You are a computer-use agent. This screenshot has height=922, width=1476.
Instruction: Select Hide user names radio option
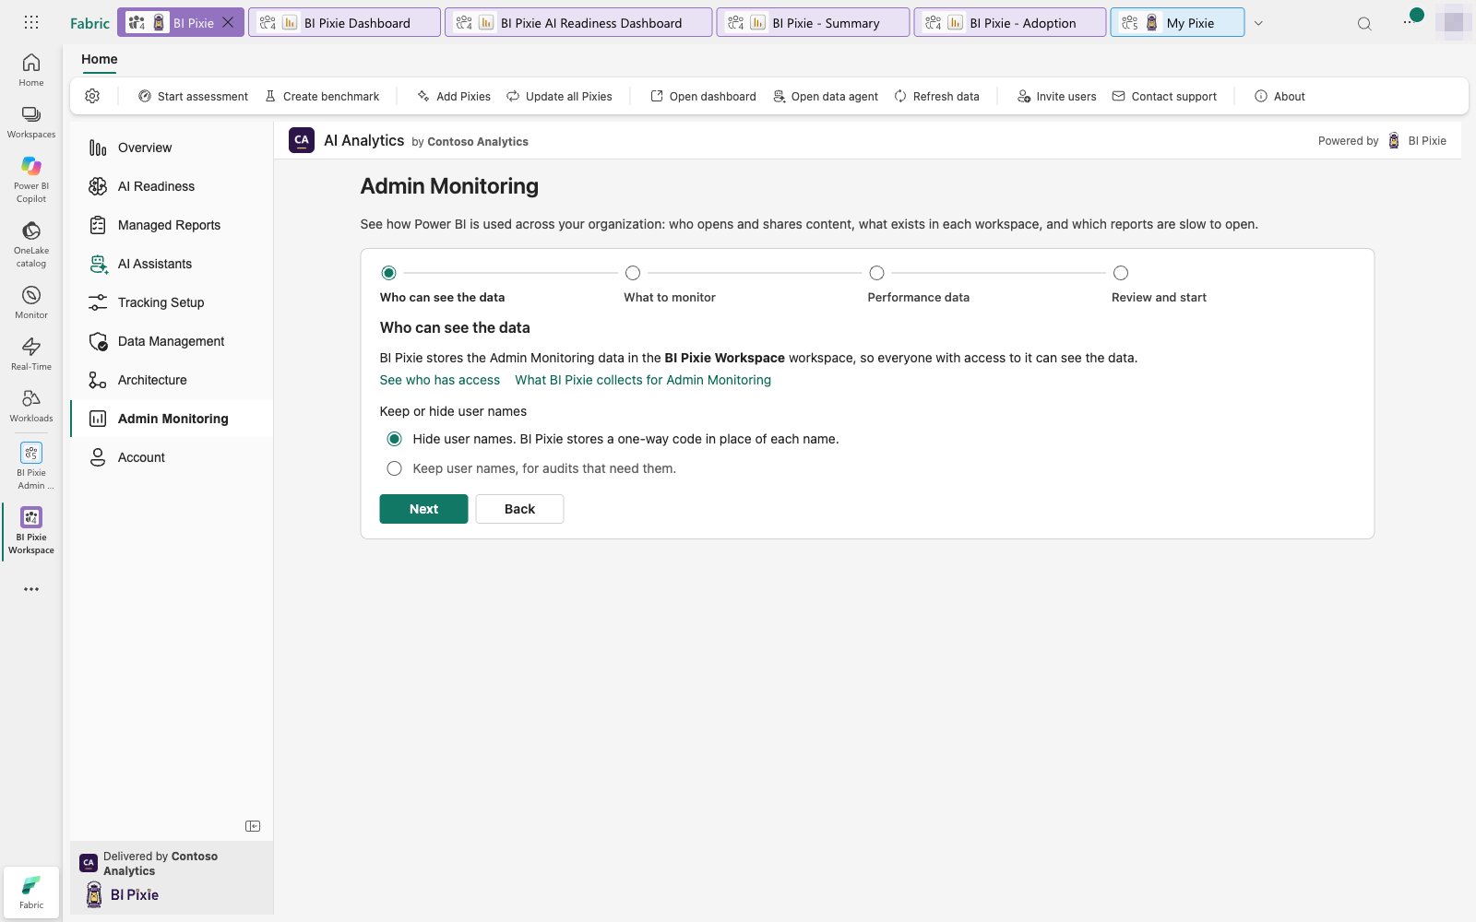(395, 439)
